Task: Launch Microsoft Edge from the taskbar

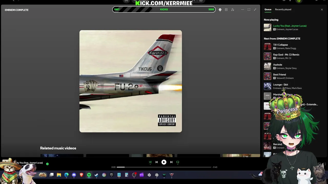Action: coord(66,175)
